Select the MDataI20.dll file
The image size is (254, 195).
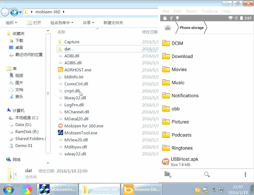point(76,119)
